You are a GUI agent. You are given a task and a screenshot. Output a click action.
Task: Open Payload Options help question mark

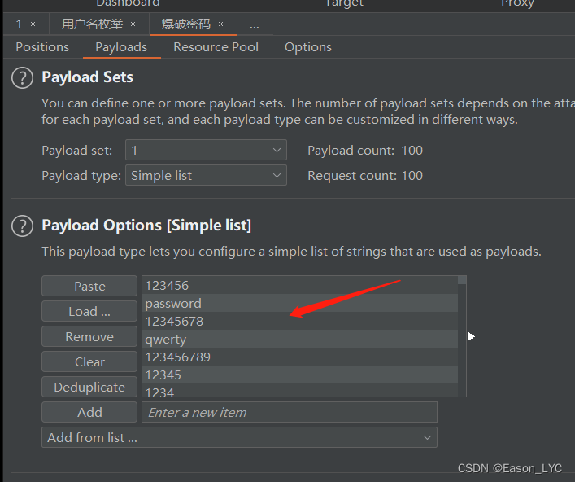click(x=23, y=226)
